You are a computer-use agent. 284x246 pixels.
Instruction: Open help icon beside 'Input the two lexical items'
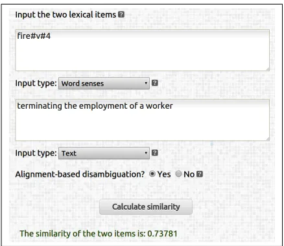click(121, 14)
